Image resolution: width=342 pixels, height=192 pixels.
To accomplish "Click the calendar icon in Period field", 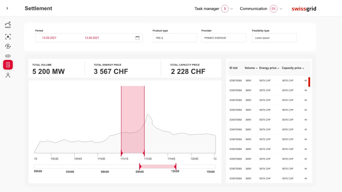I will click(137, 38).
